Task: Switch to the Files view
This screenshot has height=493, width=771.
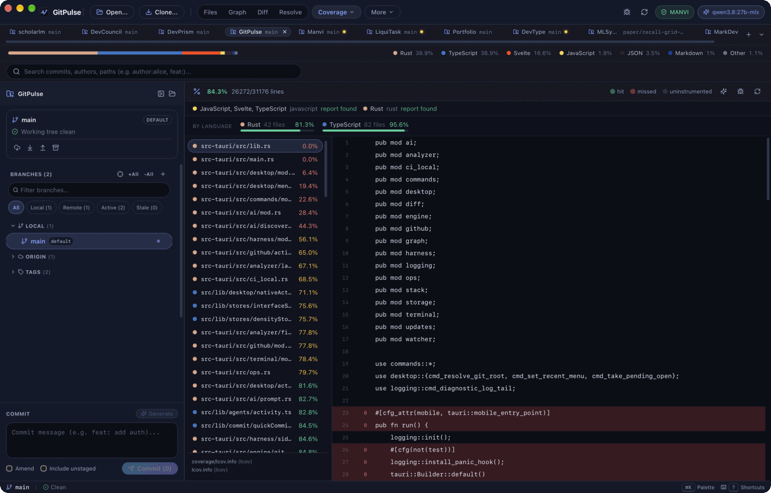Action: 210,12
